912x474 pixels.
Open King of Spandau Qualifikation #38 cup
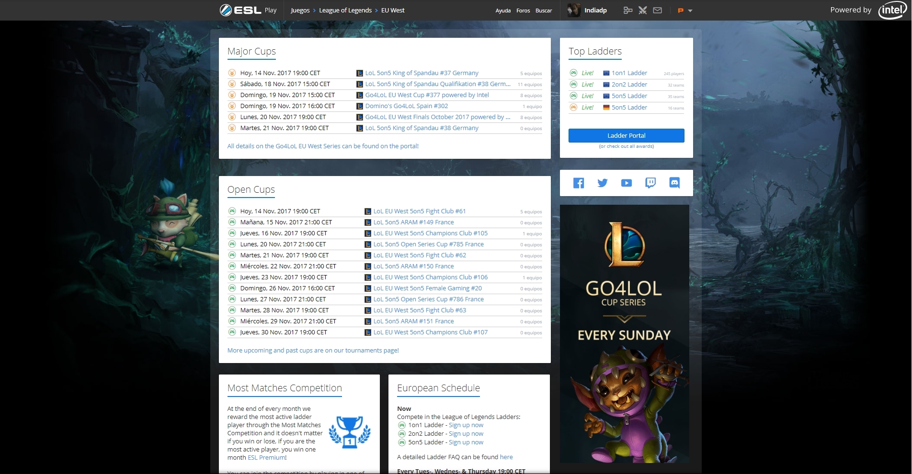[438, 84]
